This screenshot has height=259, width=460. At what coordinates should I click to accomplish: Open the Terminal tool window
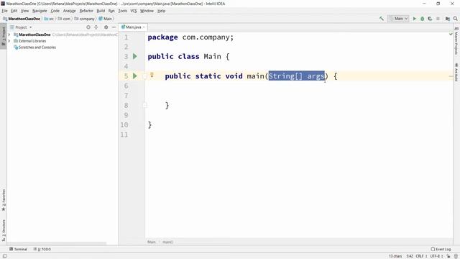pos(18,249)
